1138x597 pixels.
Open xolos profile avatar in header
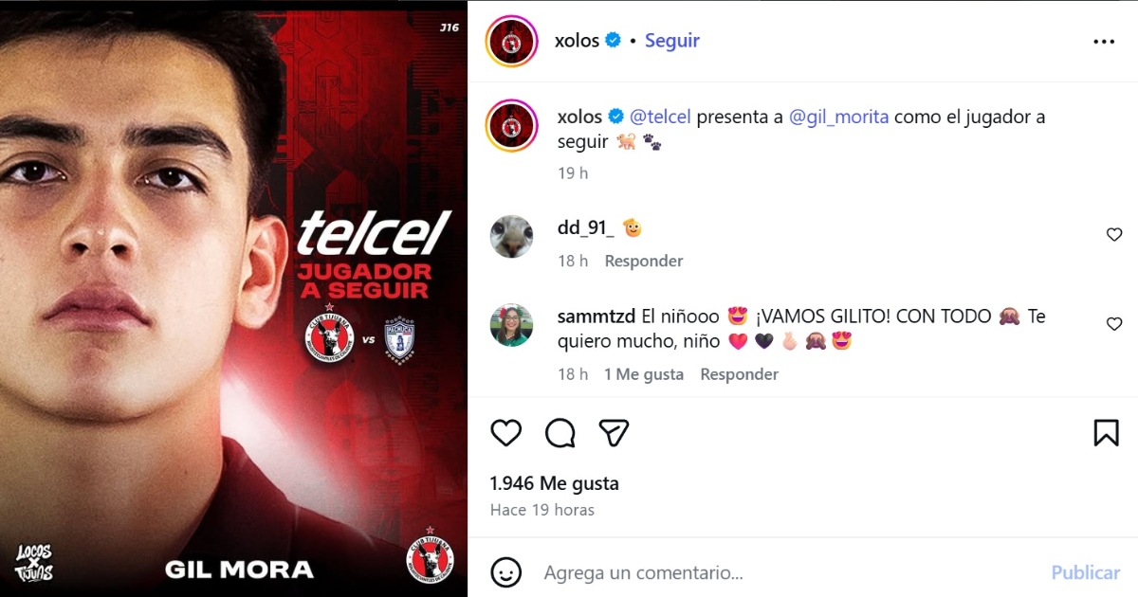[512, 42]
